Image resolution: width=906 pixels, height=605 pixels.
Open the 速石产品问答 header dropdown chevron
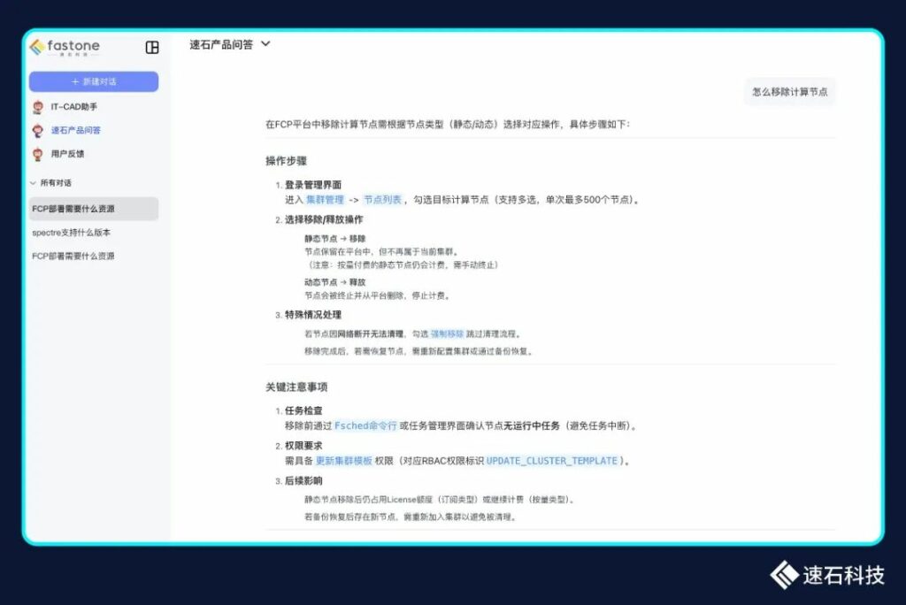click(x=265, y=44)
